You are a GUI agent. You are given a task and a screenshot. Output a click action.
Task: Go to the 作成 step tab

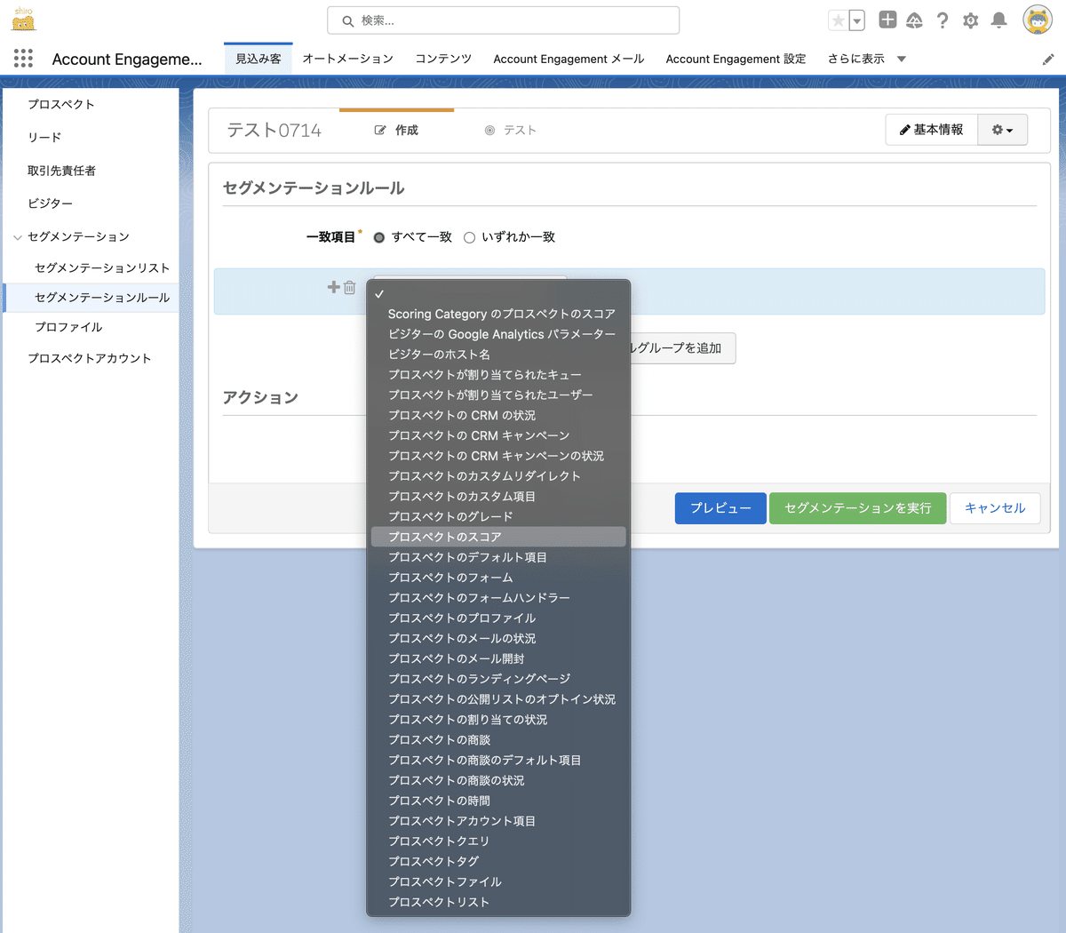pos(396,130)
